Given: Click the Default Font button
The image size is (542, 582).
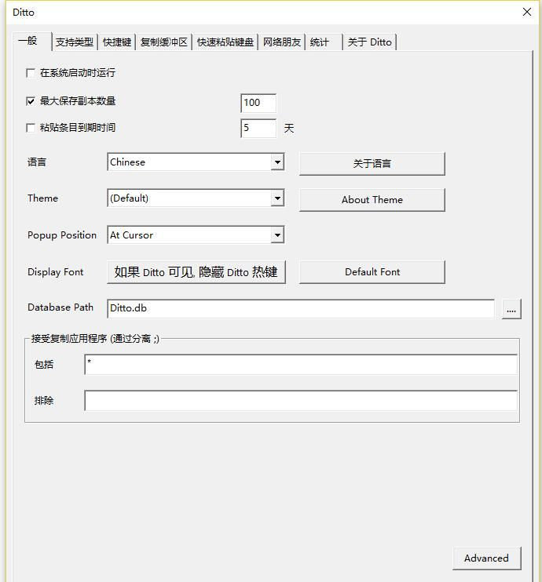Looking at the screenshot, I should [x=372, y=272].
